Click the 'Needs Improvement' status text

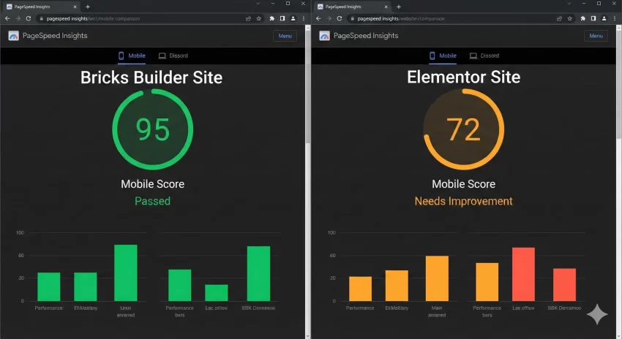[x=464, y=201]
